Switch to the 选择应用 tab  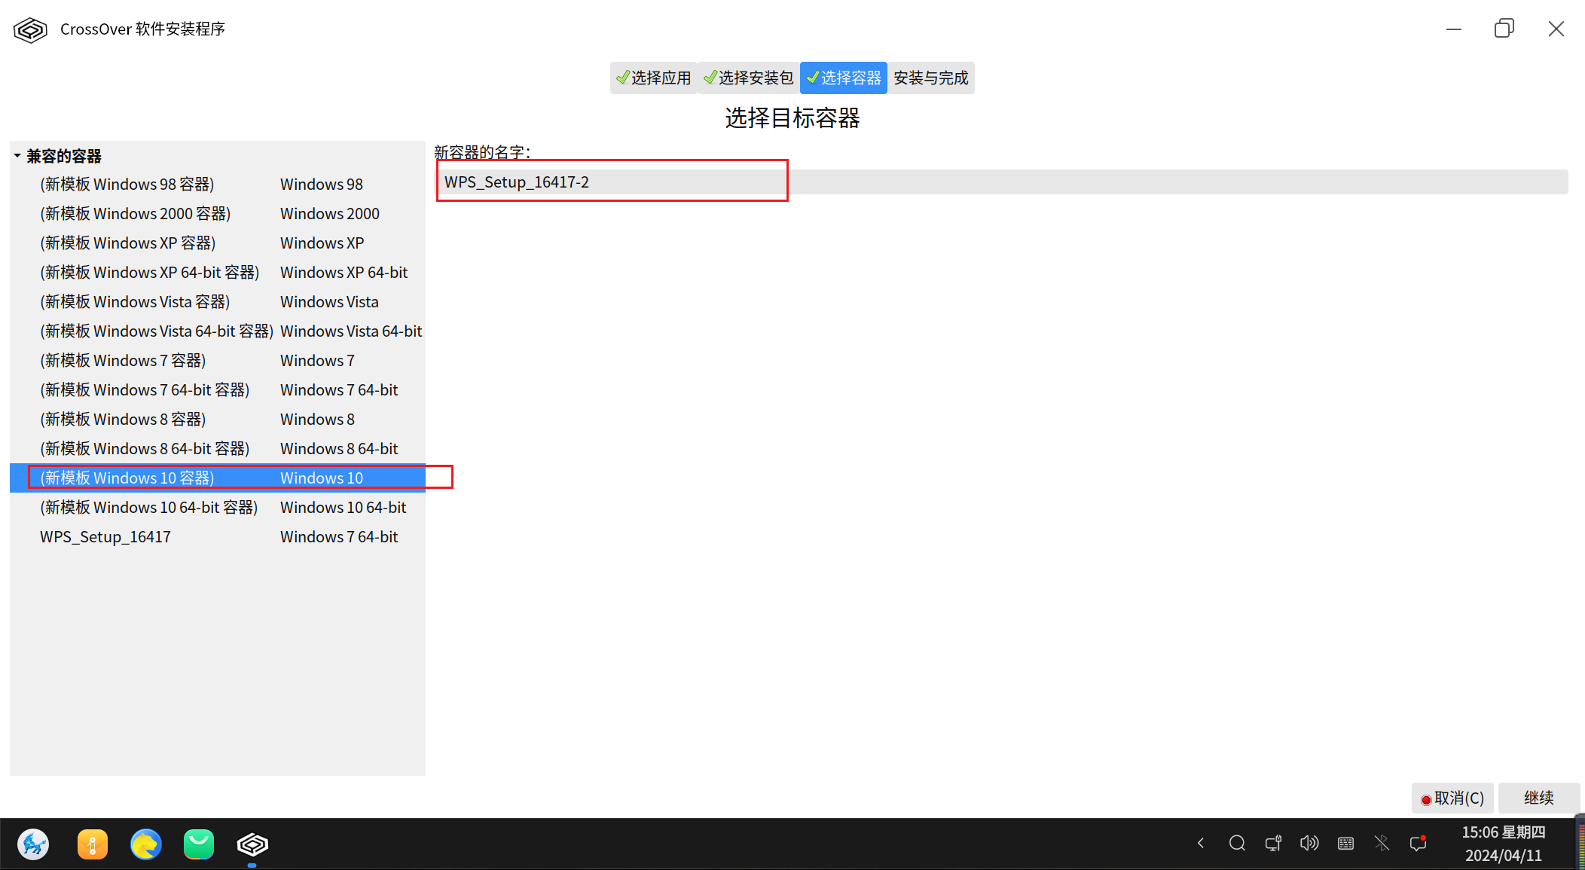[653, 78]
